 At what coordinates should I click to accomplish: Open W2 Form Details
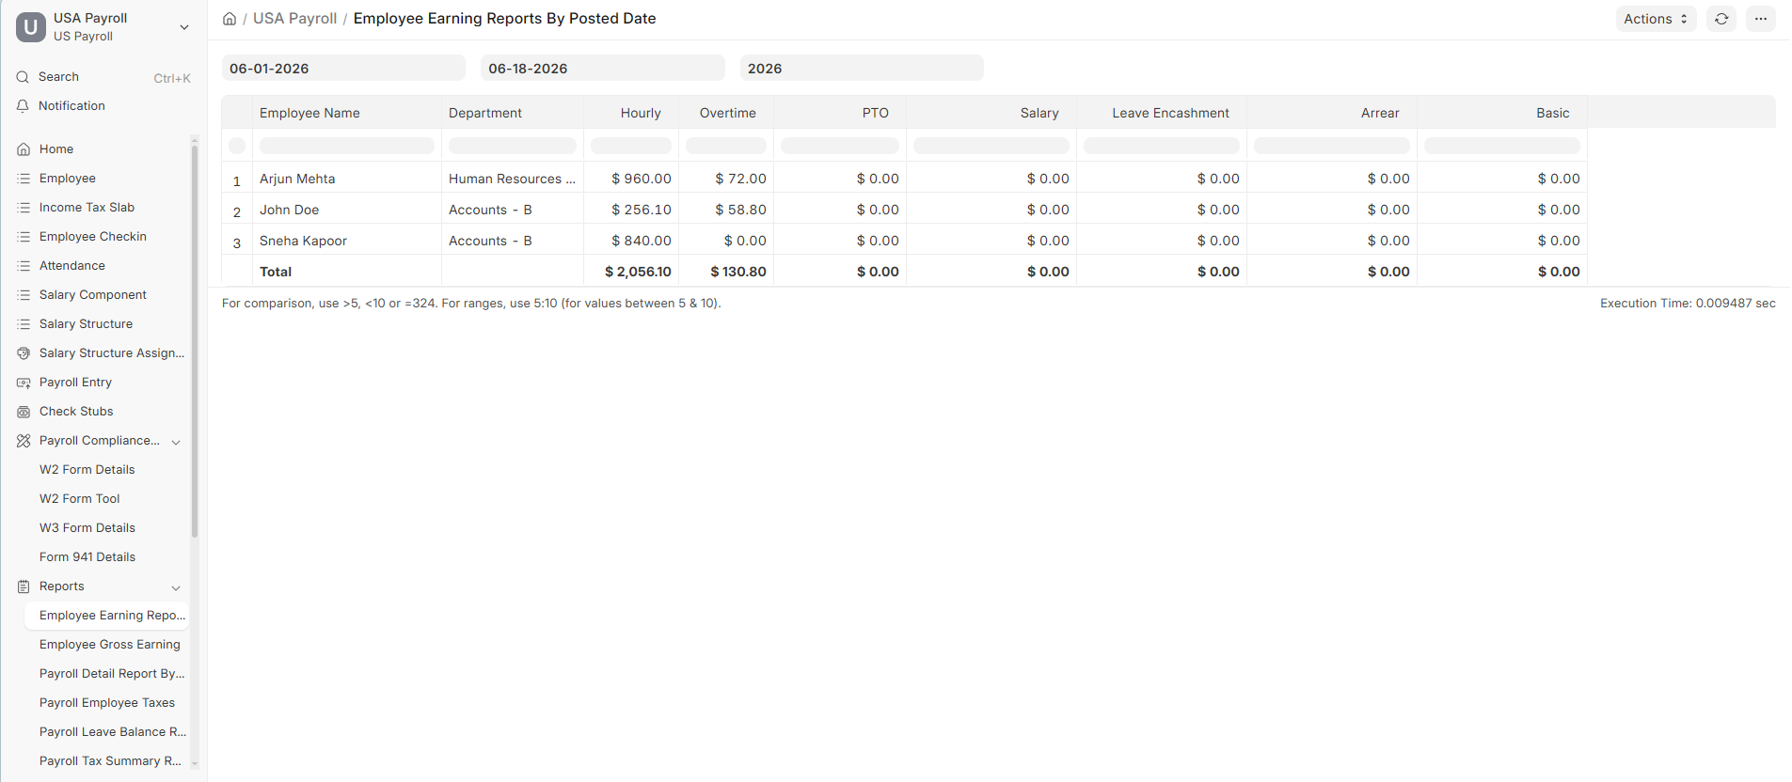point(87,470)
